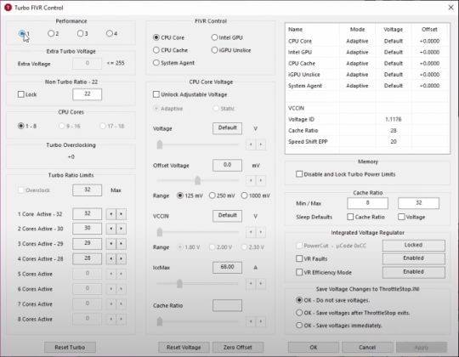Click the Reset Turbo button
Image resolution: width=459 pixels, height=357 pixels.
click(70, 348)
